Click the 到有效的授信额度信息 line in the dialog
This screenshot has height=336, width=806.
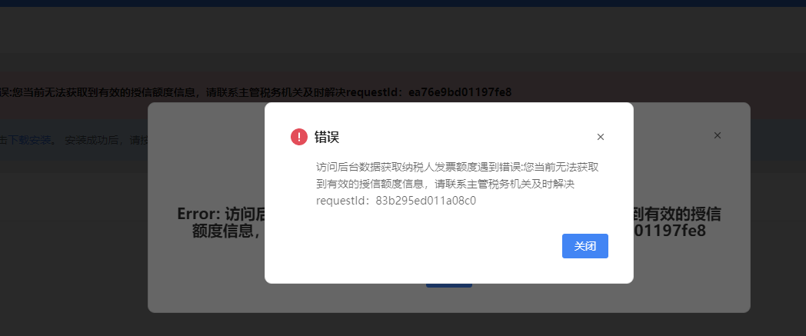(x=445, y=184)
